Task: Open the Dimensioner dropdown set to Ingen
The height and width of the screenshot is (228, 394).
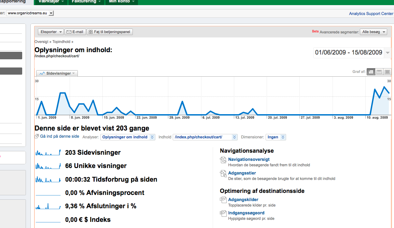Action: pos(276,137)
